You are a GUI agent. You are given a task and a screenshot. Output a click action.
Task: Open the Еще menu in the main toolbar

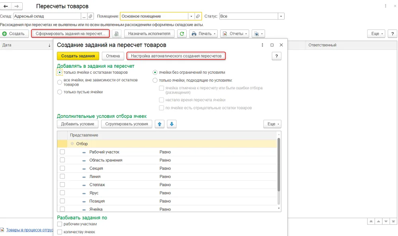[376, 33]
